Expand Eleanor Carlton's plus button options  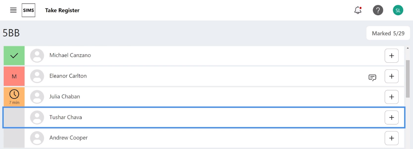coord(391,76)
